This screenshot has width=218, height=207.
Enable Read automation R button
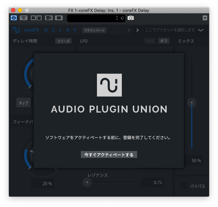pyautogui.click(x=33, y=18)
